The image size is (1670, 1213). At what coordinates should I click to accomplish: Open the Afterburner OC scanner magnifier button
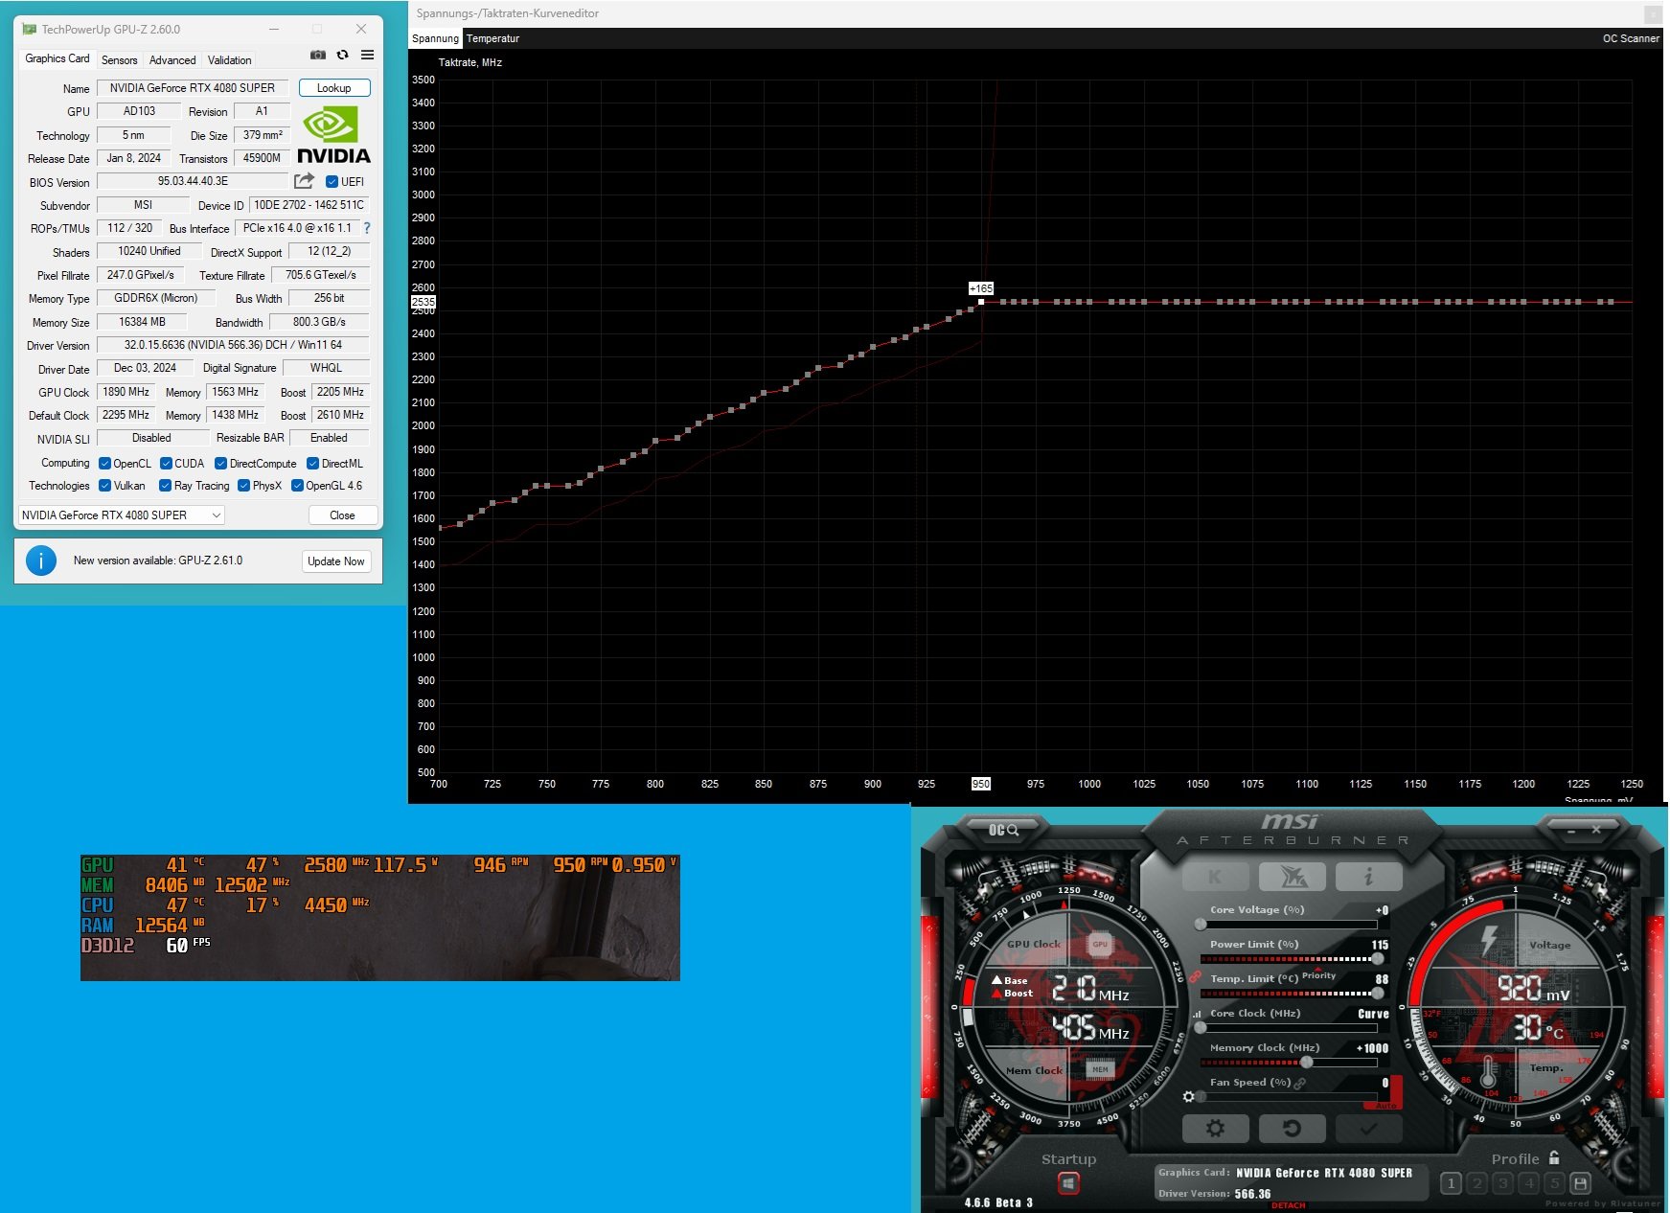(x=1003, y=830)
